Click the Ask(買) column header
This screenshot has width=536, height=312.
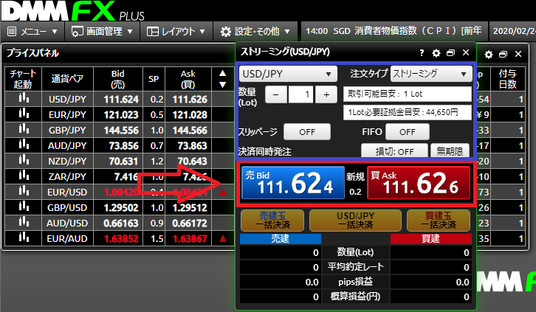(188, 79)
